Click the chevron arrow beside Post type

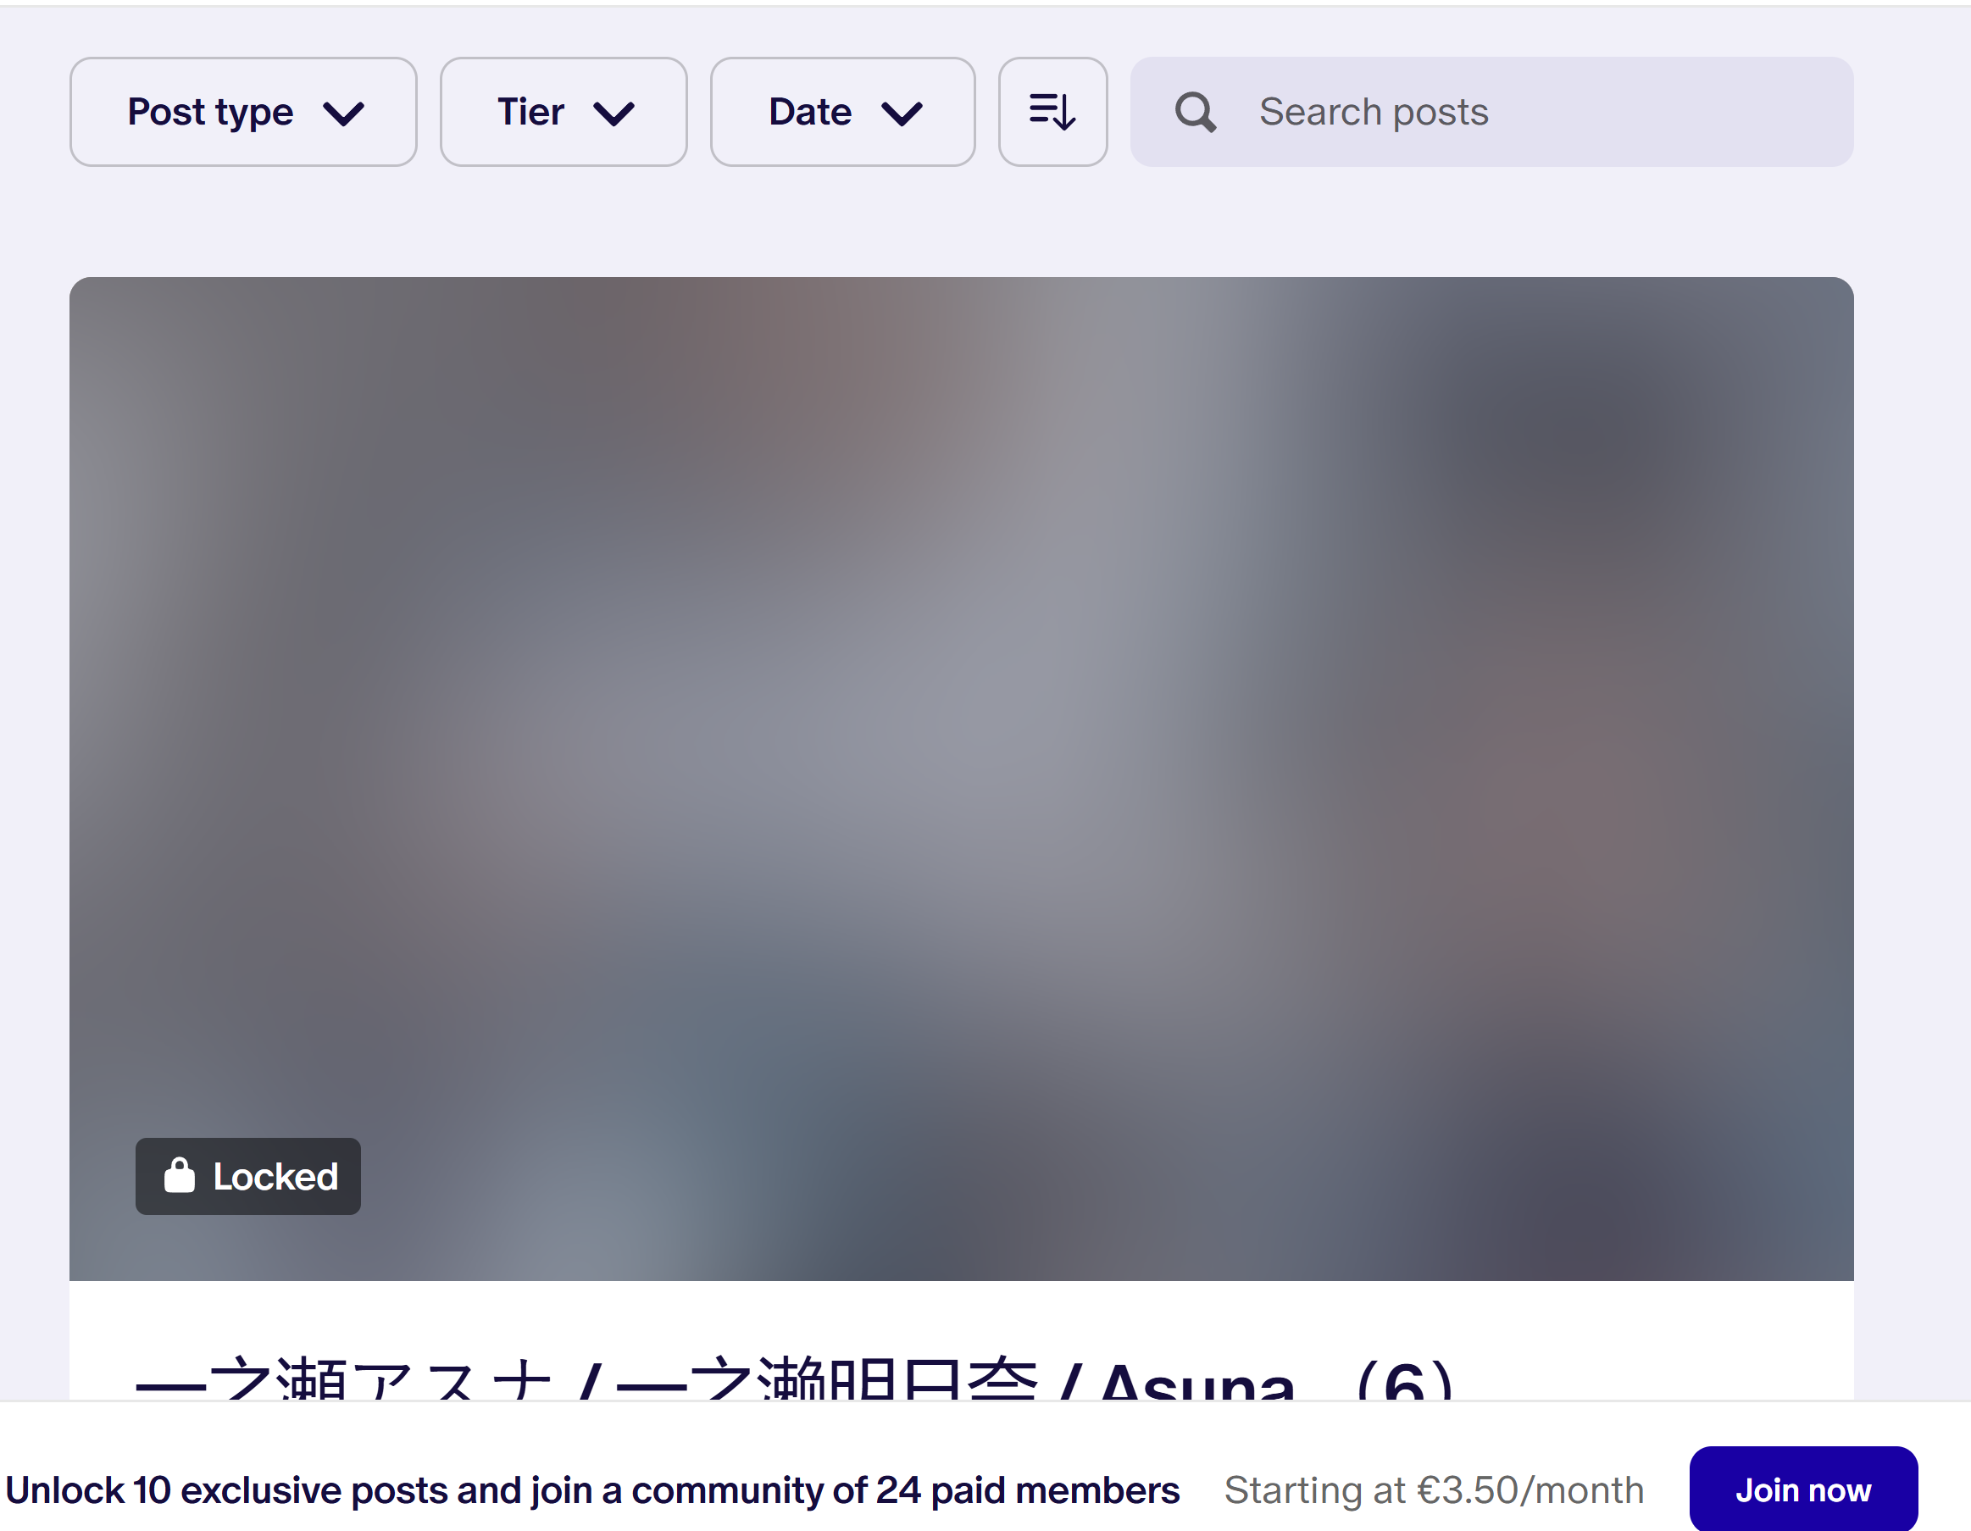[344, 114]
